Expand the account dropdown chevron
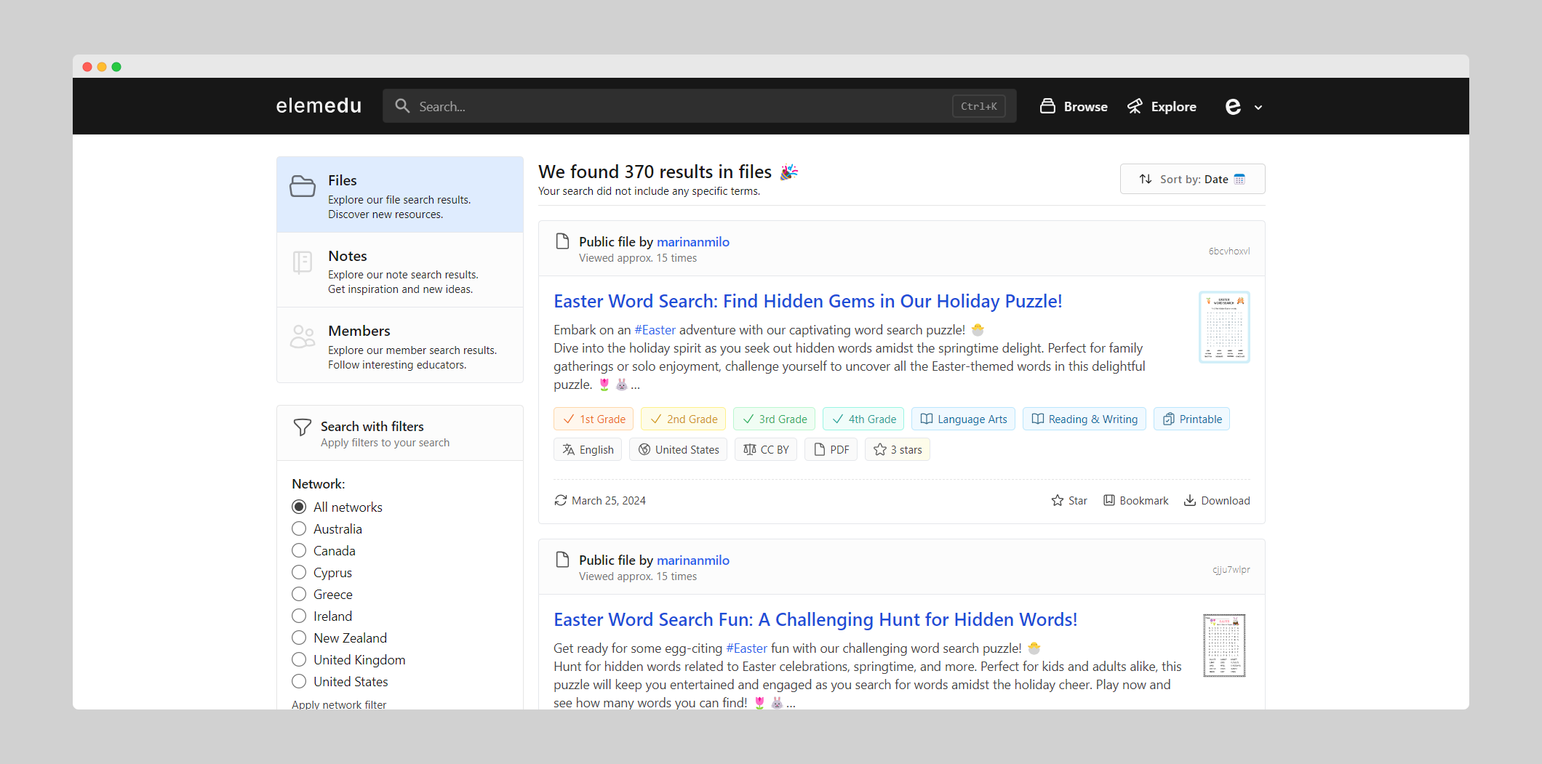1542x764 pixels. click(x=1258, y=108)
